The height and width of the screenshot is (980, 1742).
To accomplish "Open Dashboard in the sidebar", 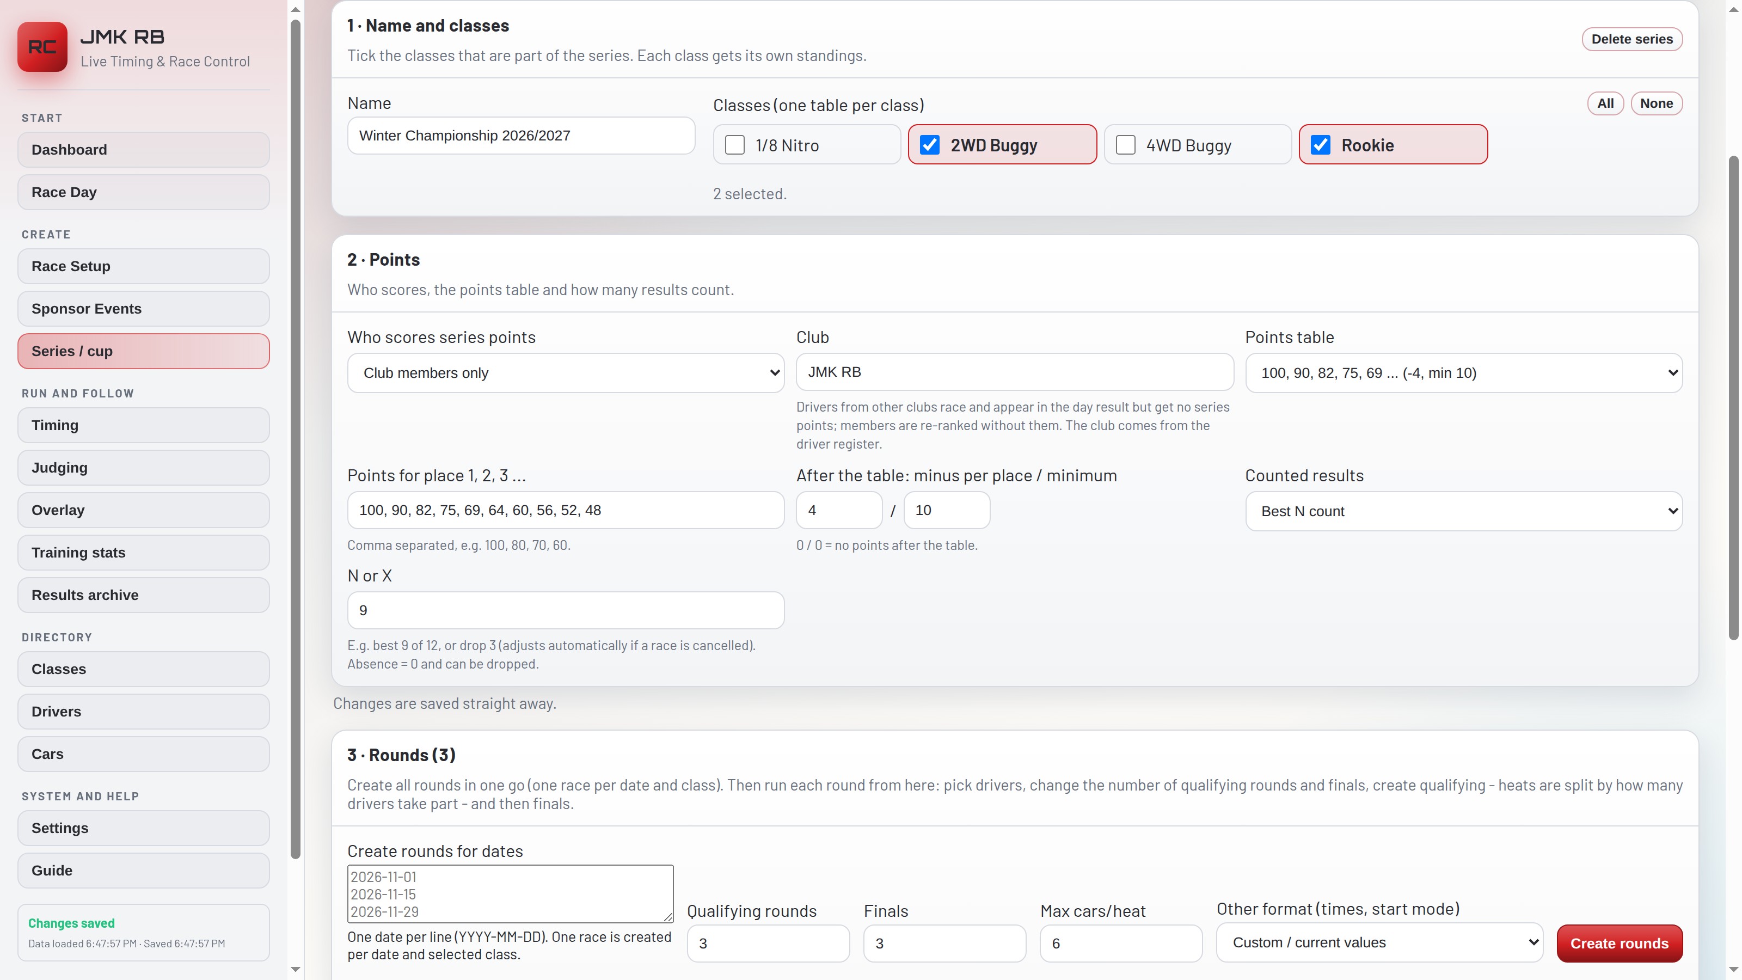I will 143,150.
